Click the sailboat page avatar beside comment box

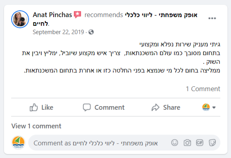[18, 143]
